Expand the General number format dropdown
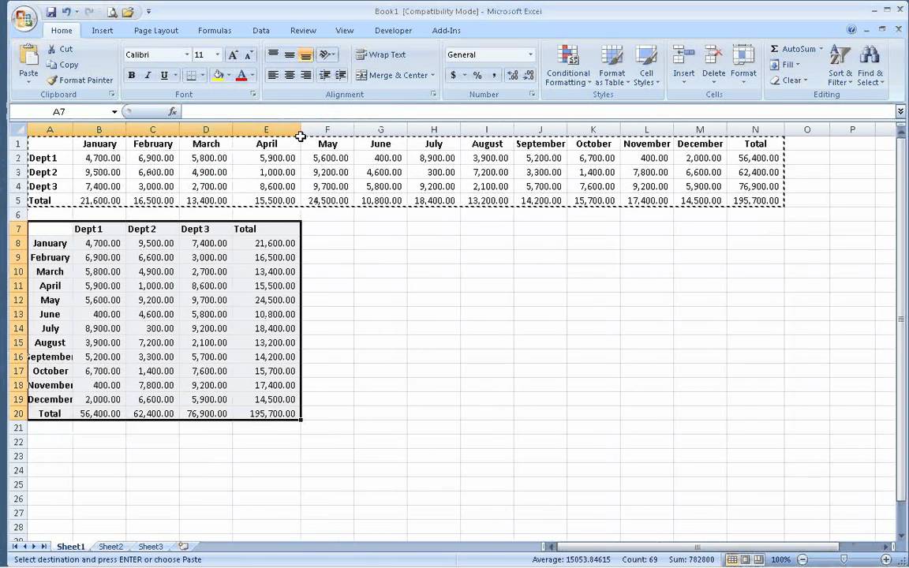Image resolution: width=909 pixels, height=568 pixels. (530, 54)
